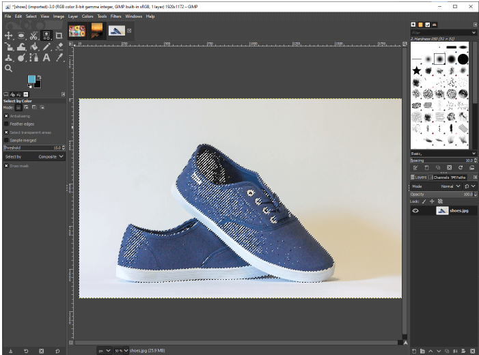Delete layer button at layers panel bottom

[472, 351]
